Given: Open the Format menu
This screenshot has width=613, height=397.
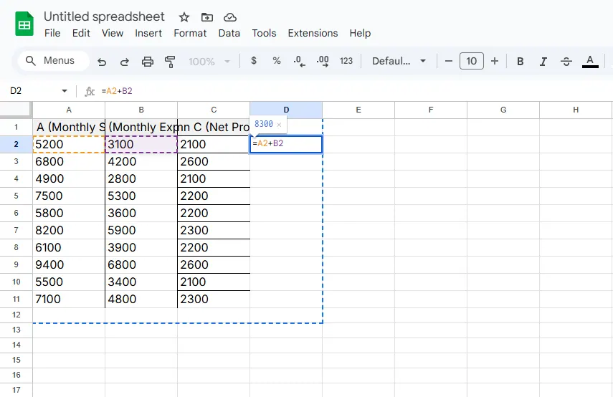Looking at the screenshot, I should coord(190,33).
